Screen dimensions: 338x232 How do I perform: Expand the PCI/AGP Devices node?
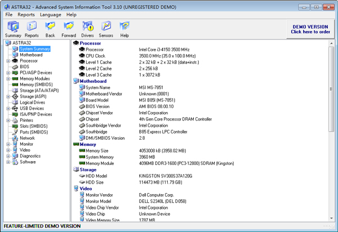[x=8, y=73]
